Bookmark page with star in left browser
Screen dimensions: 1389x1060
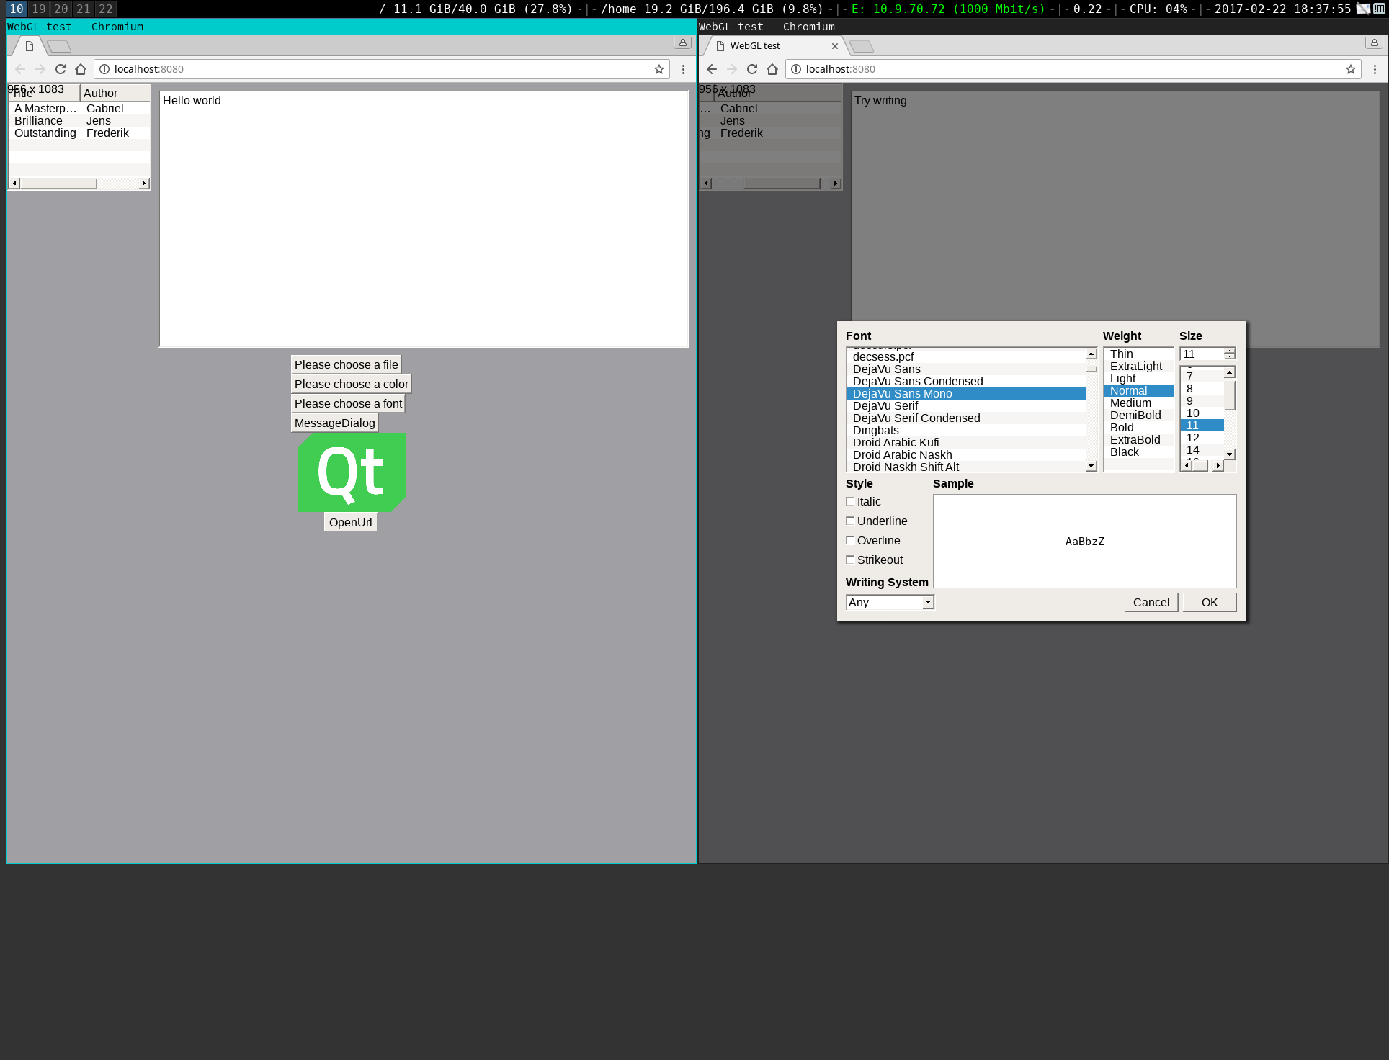click(658, 69)
